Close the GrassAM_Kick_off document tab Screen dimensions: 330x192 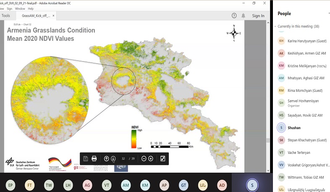click(53, 16)
